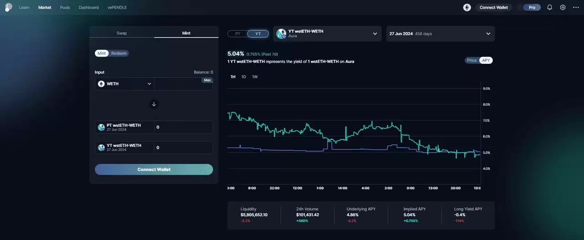Click the down arrow swap direction icon
This screenshot has width=584, height=240.
tap(154, 104)
